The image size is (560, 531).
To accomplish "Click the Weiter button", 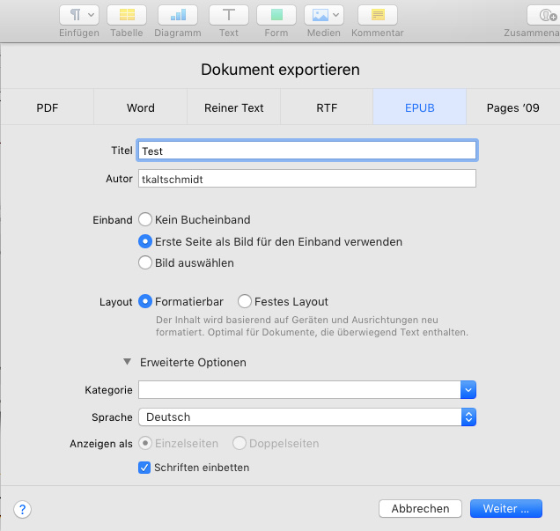I will 506,508.
